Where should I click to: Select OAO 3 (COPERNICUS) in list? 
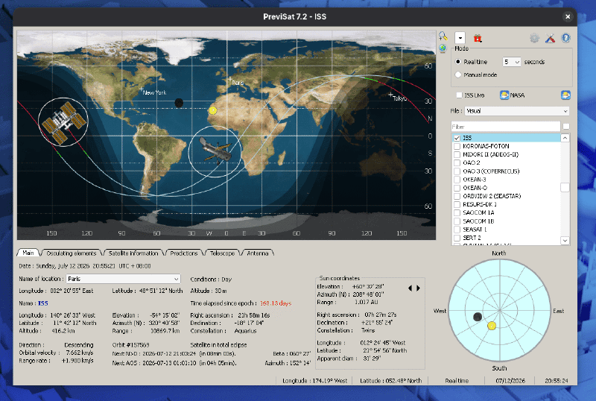(x=491, y=171)
